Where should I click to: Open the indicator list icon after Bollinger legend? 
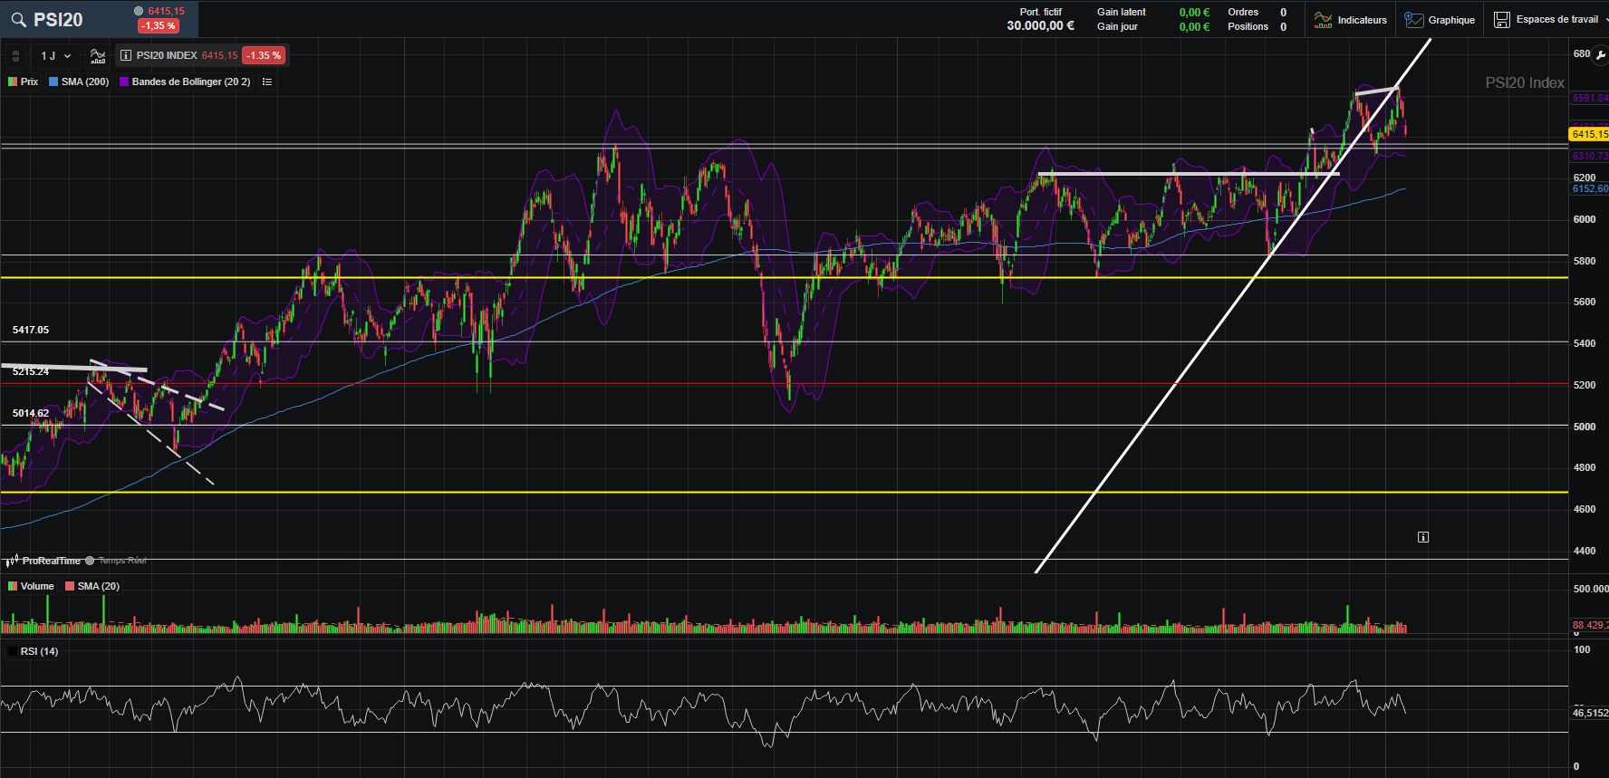coord(267,82)
